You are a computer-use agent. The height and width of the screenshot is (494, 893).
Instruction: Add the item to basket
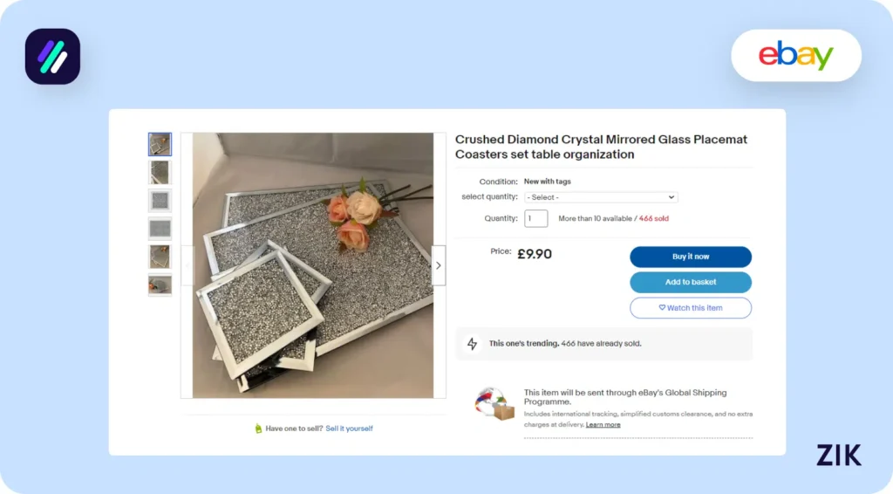[691, 282]
